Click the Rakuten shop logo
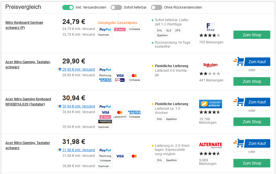276x174 pixels. 210,65
